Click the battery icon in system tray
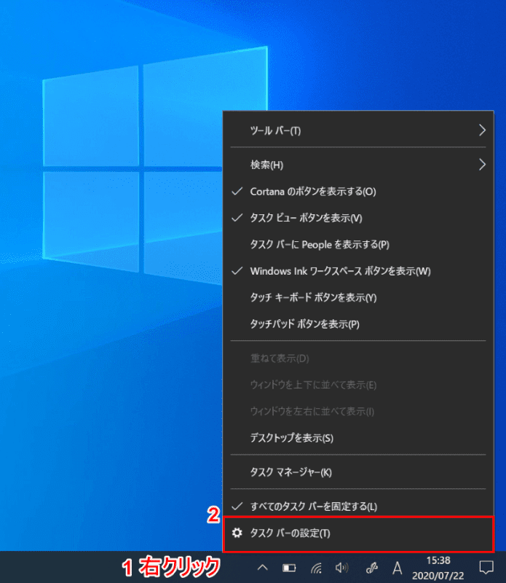The image size is (506, 583). pos(289,568)
